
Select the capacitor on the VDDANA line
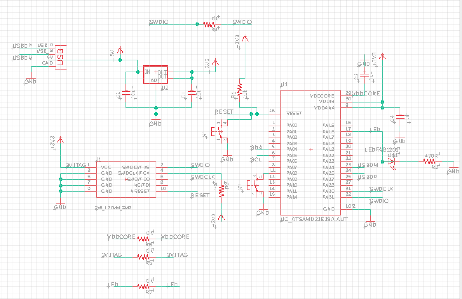pos(400,117)
